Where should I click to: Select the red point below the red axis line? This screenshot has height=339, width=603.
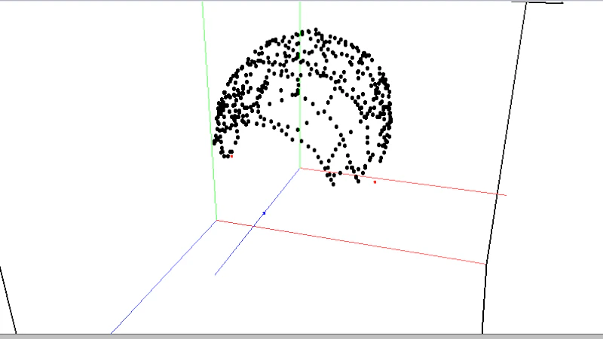point(375,182)
